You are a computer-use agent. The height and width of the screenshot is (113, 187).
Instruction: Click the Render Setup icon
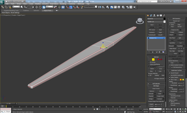point(127,7)
